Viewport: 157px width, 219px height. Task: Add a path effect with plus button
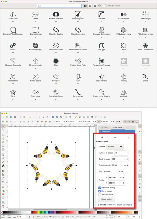[102, 137]
